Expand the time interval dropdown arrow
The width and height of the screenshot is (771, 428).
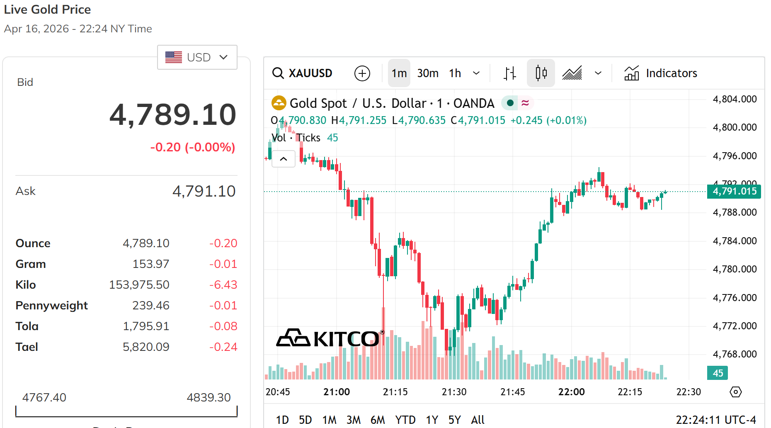[x=476, y=73]
